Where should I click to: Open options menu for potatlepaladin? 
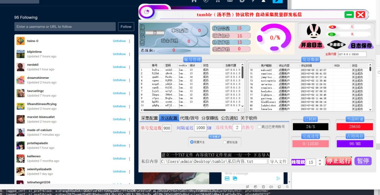(x=130, y=145)
